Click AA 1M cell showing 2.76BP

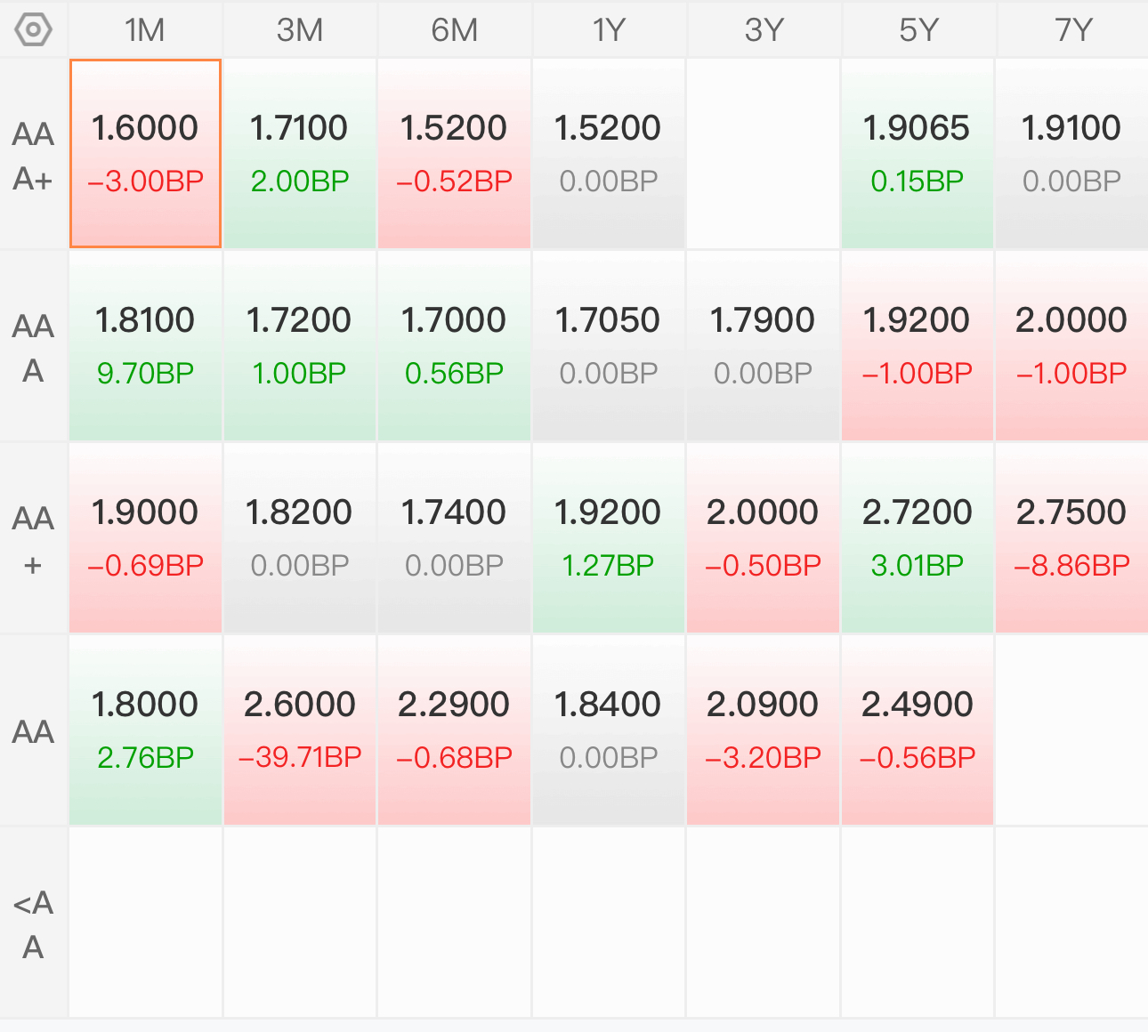[145, 730]
